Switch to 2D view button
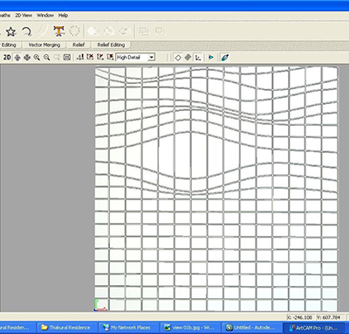This screenshot has width=349, height=334. 7,58
